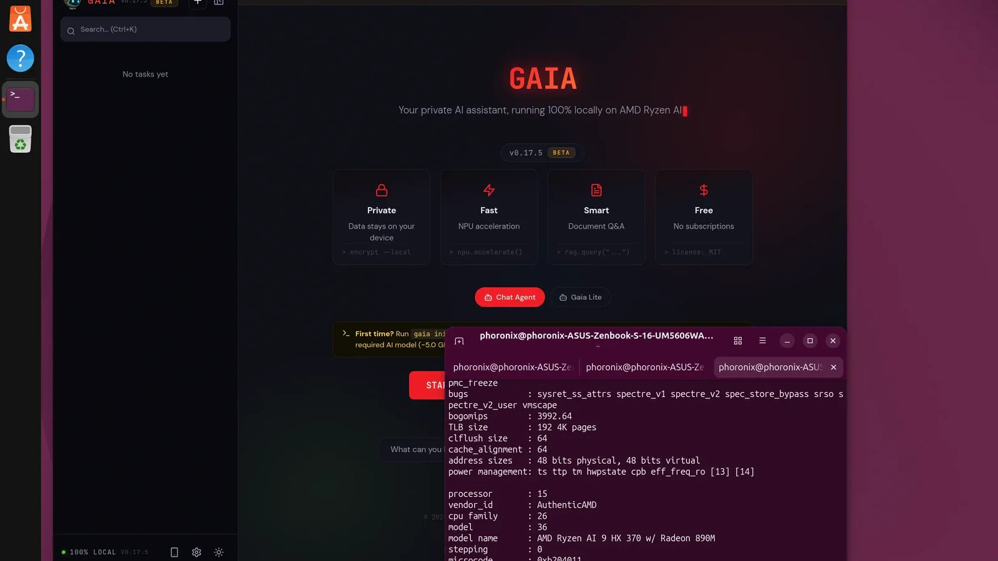The height and width of the screenshot is (561, 998).
Task: Click the magnifier icon in the search box
Action: coord(71,31)
